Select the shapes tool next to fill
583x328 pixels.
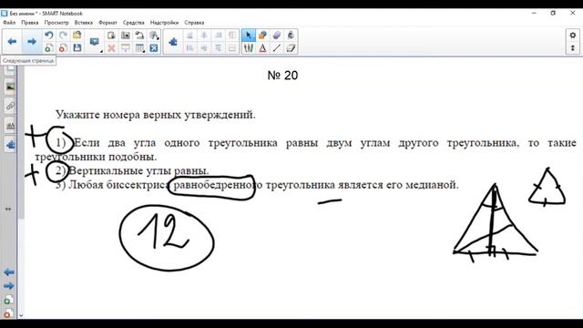point(277,36)
